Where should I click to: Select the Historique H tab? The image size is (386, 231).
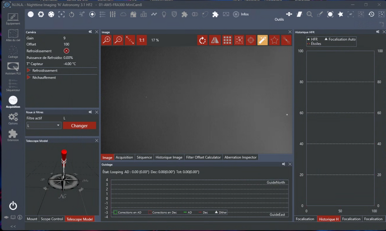329,219
